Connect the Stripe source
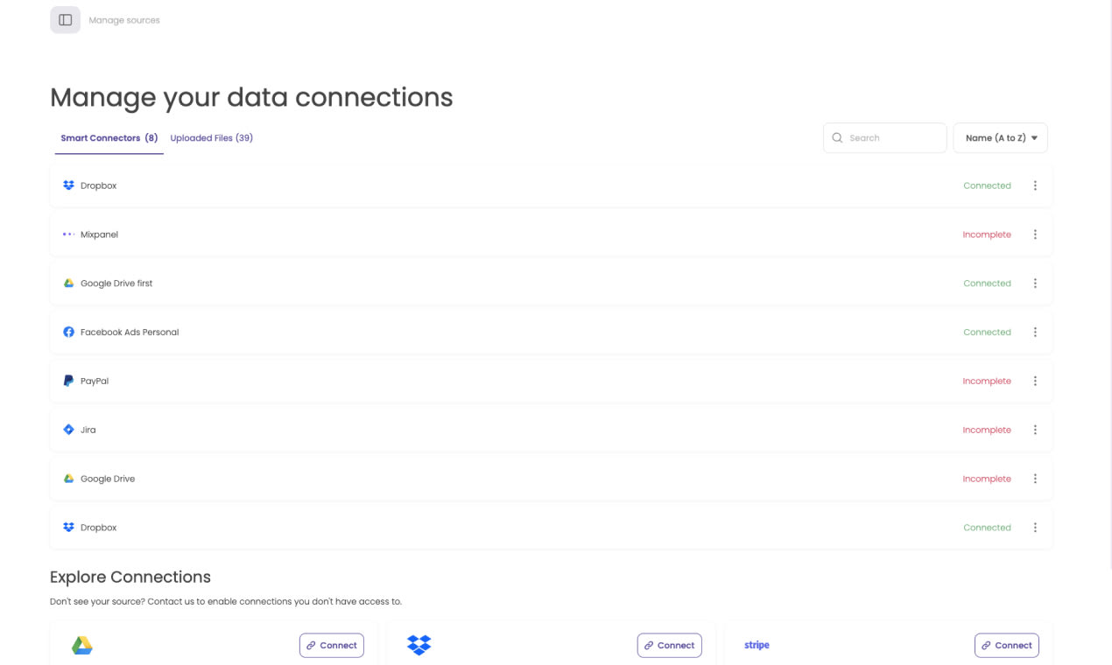This screenshot has height=665, width=1112. click(1007, 646)
